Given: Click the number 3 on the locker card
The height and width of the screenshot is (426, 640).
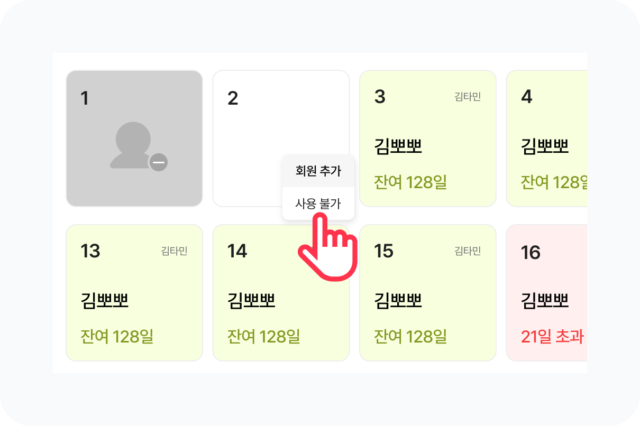Looking at the screenshot, I should (x=380, y=97).
